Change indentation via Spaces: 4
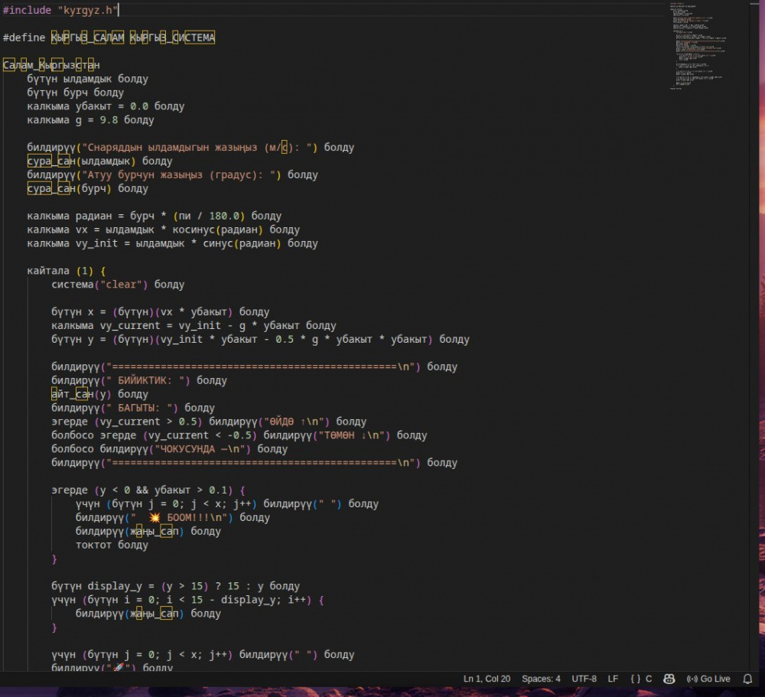Viewport: 765px width, 697px height. pos(541,679)
